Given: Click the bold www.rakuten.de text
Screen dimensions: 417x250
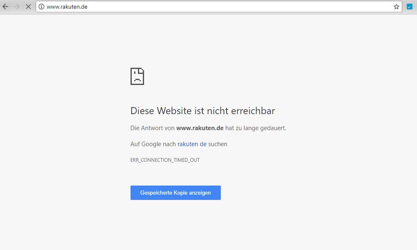Looking at the screenshot, I should (200, 128).
